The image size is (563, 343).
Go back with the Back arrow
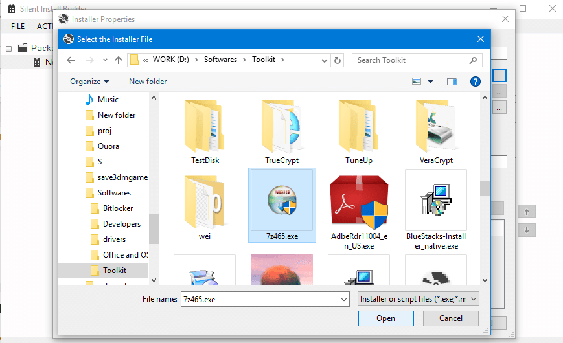click(x=71, y=60)
